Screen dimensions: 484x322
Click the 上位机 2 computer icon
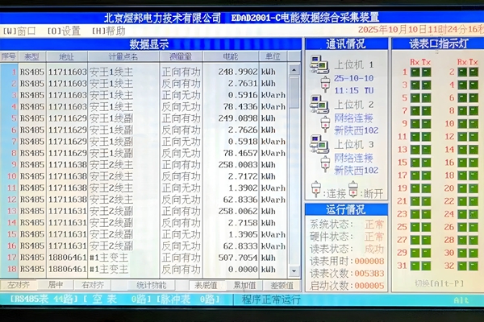[318, 104]
